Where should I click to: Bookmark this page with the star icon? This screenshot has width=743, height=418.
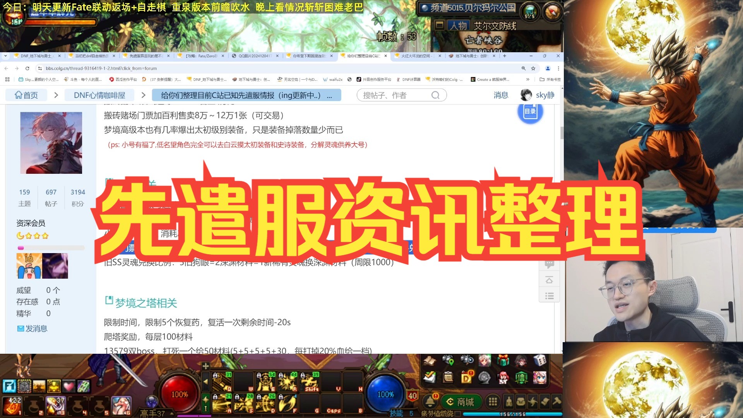pyautogui.click(x=533, y=69)
